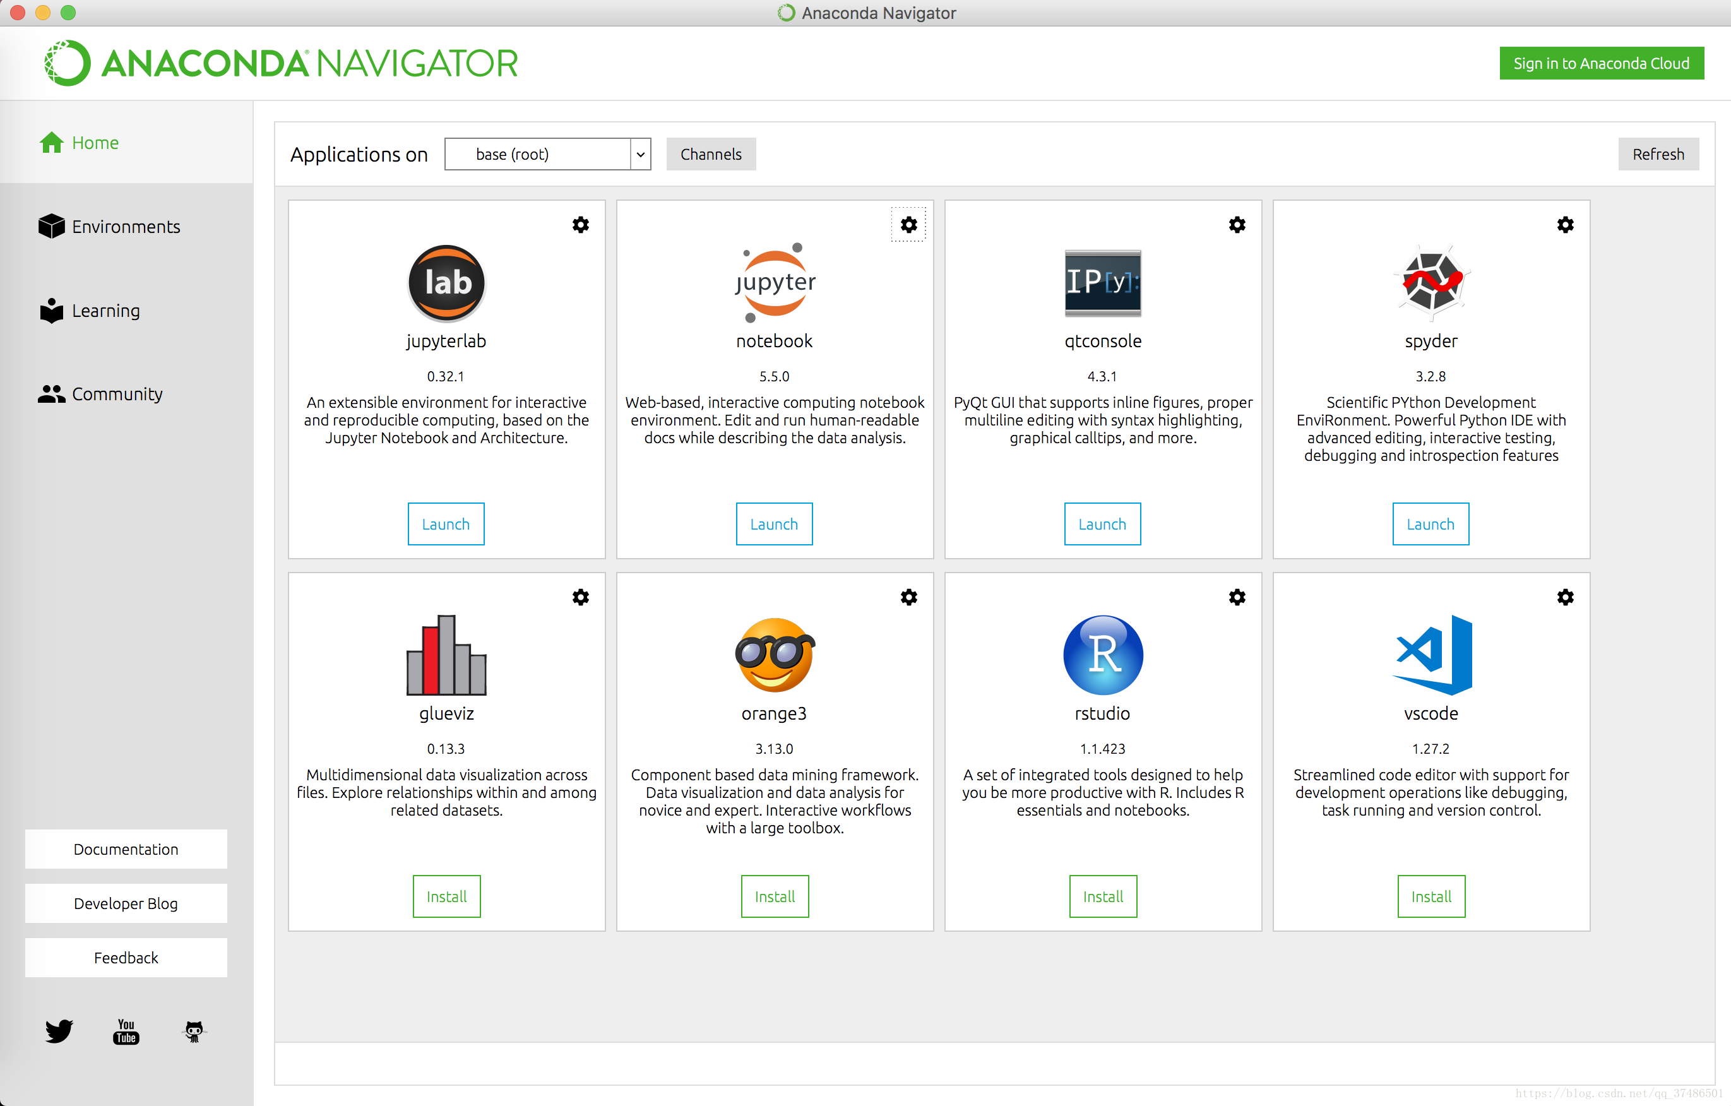Image resolution: width=1731 pixels, height=1106 pixels.
Task: Open vscode card settings gear
Action: [1565, 597]
